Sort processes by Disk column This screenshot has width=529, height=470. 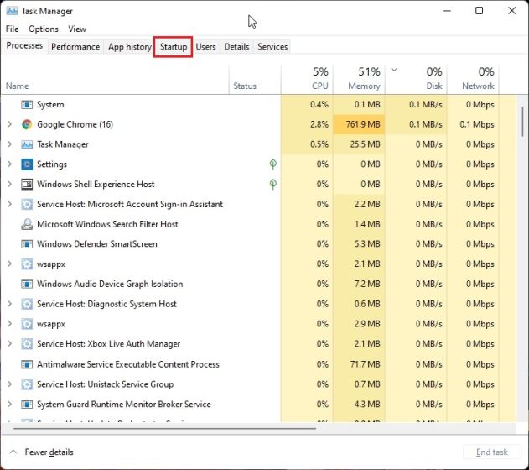[417, 80]
